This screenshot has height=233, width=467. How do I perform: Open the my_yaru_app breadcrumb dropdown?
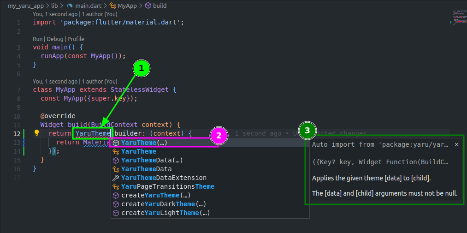[x=26, y=6]
